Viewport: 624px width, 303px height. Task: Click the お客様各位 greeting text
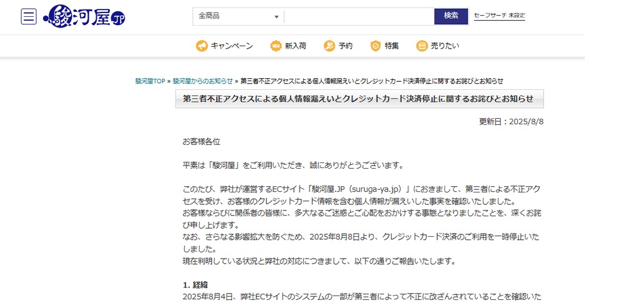(202, 142)
